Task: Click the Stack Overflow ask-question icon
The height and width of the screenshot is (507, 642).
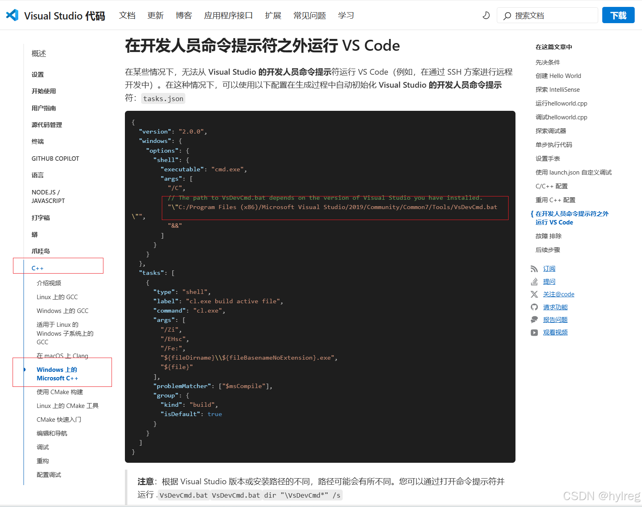Action: click(x=534, y=281)
